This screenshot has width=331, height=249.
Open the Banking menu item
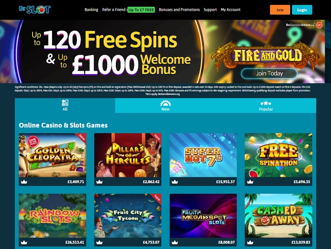(91, 10)
